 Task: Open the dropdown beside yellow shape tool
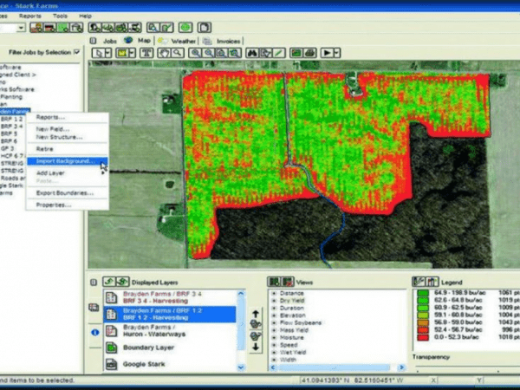132,53
